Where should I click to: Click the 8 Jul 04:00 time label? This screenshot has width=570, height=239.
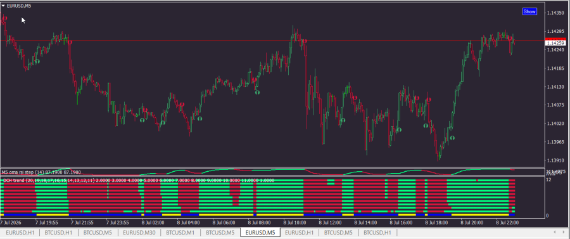tap(188, 222)
